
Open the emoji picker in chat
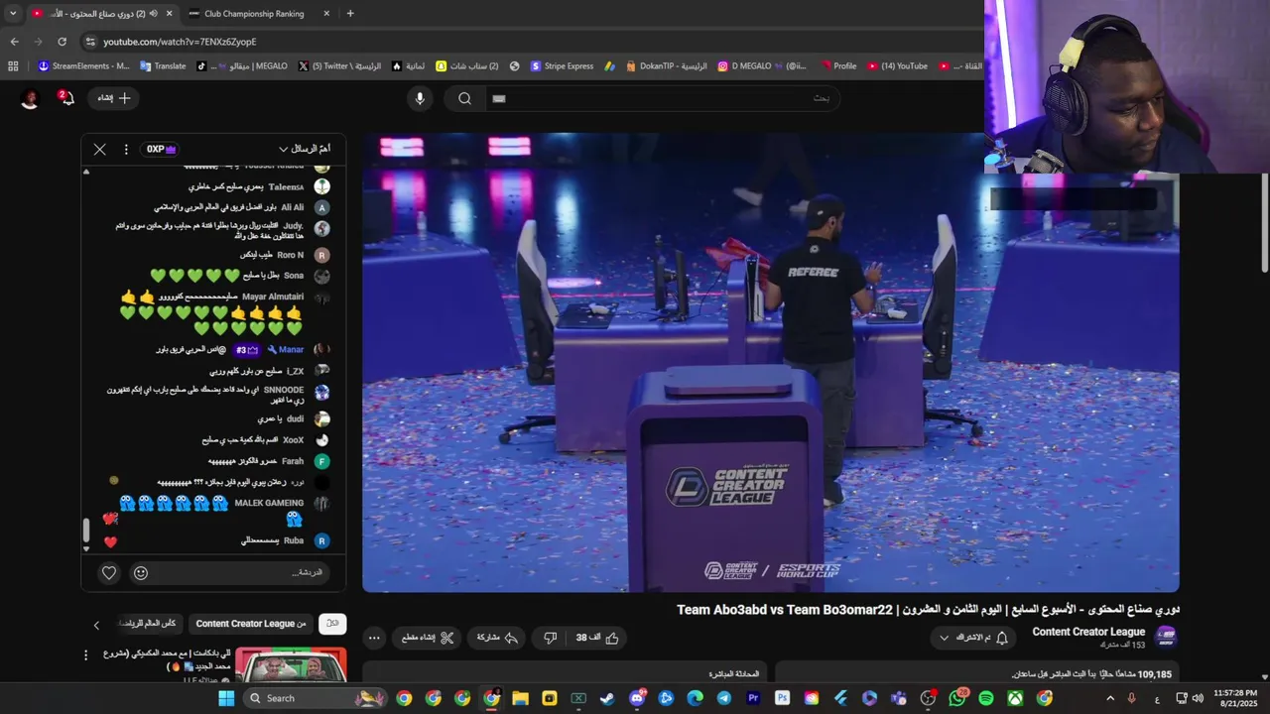[141, 572]
